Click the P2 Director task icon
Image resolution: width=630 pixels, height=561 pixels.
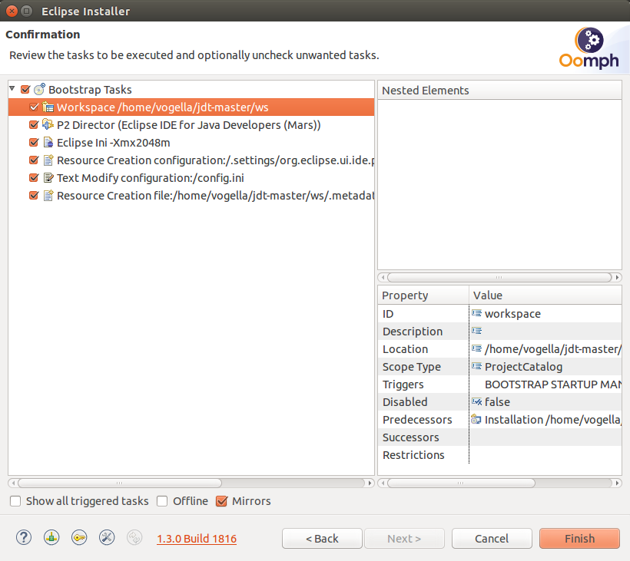point(48,125)
